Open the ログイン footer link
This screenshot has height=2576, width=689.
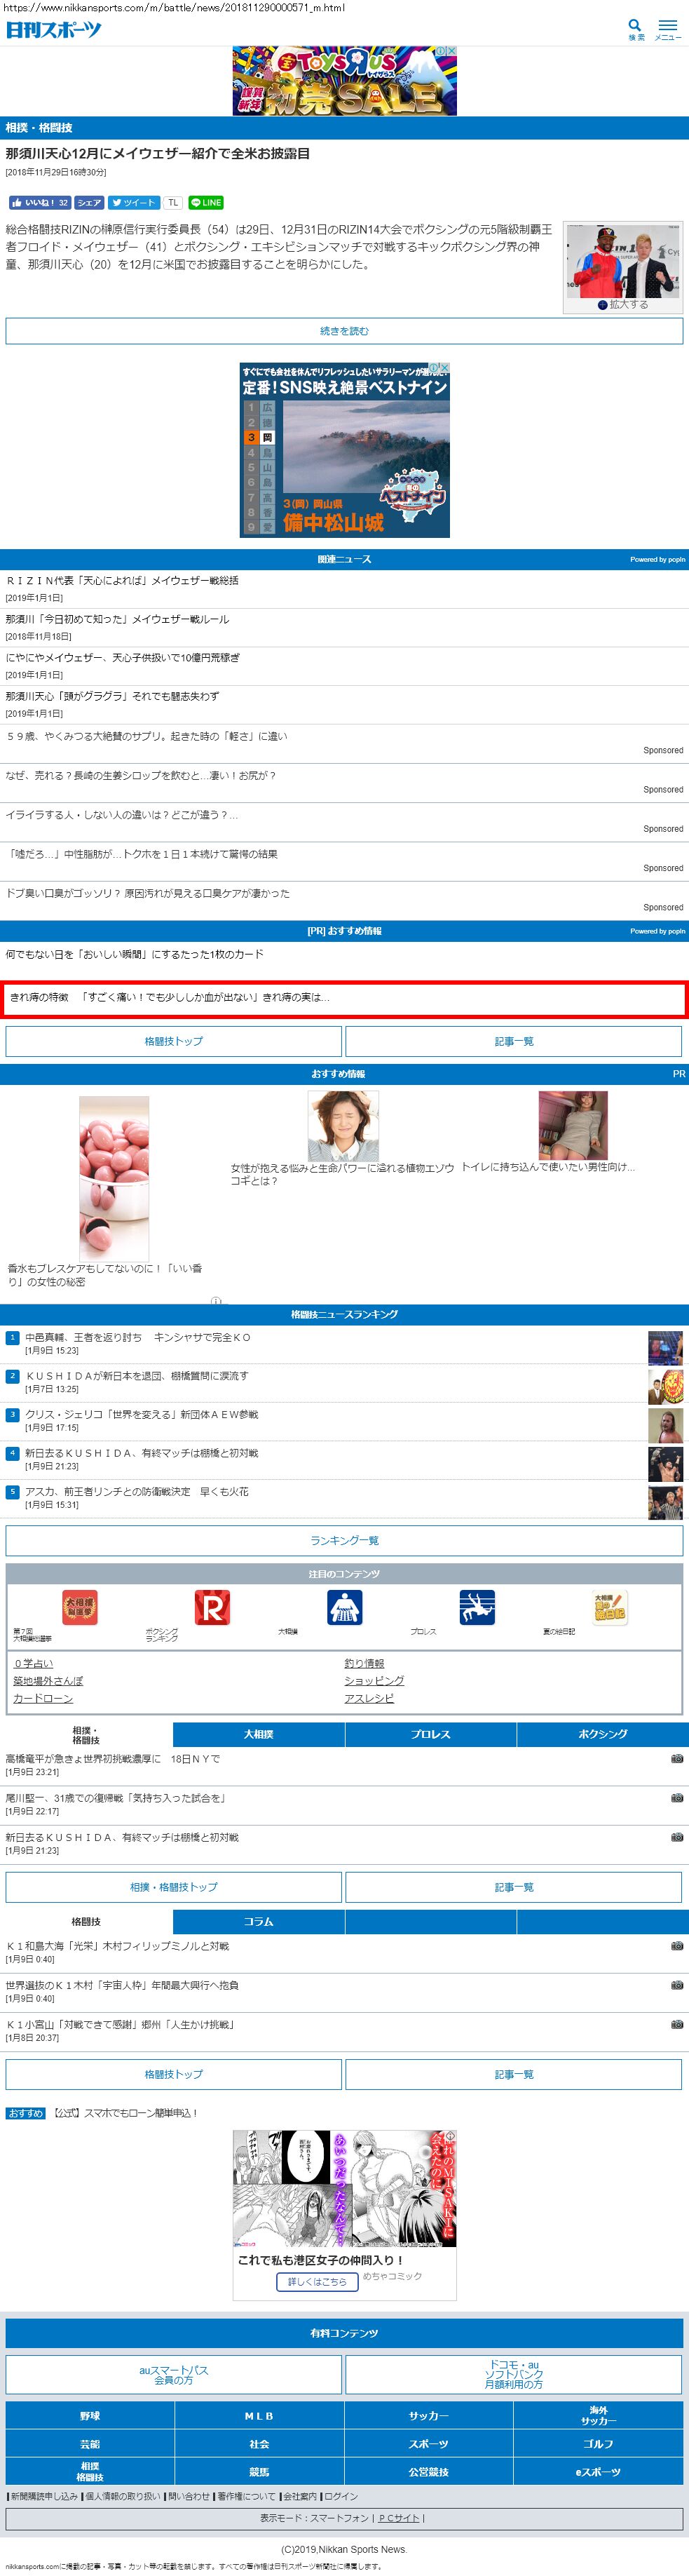[341, 2496]
